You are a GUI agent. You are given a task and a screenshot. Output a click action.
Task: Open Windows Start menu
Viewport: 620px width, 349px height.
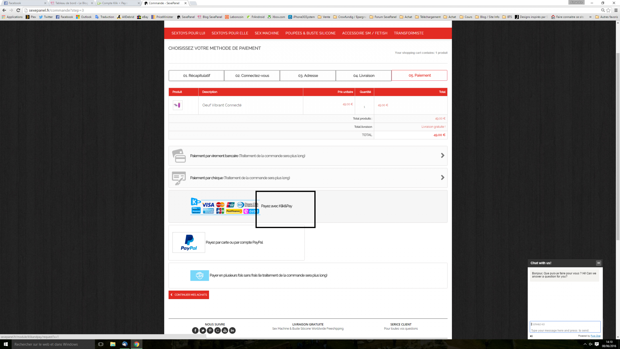(6, 344)
